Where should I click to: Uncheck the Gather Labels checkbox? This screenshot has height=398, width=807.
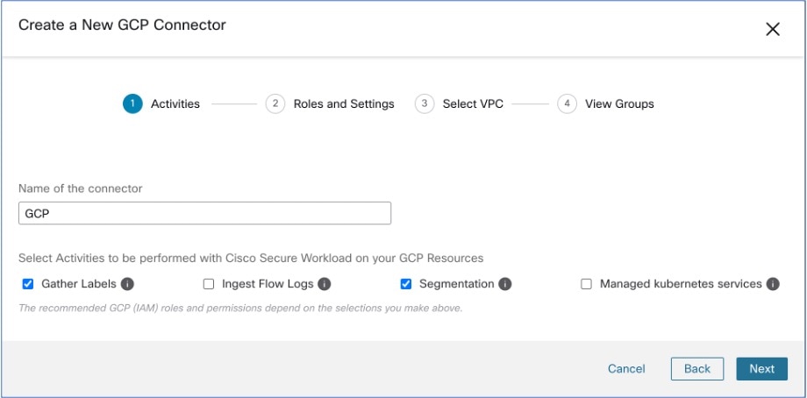(28, 284)
